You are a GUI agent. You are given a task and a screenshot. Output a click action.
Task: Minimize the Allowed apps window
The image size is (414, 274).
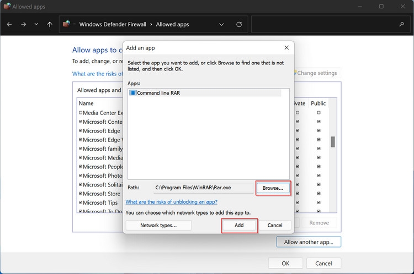(x=360, y=6)
